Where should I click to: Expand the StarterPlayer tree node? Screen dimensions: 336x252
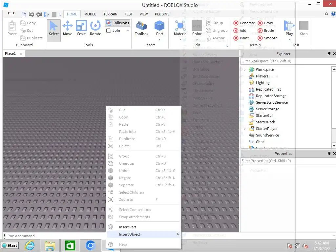pos(244,129)
